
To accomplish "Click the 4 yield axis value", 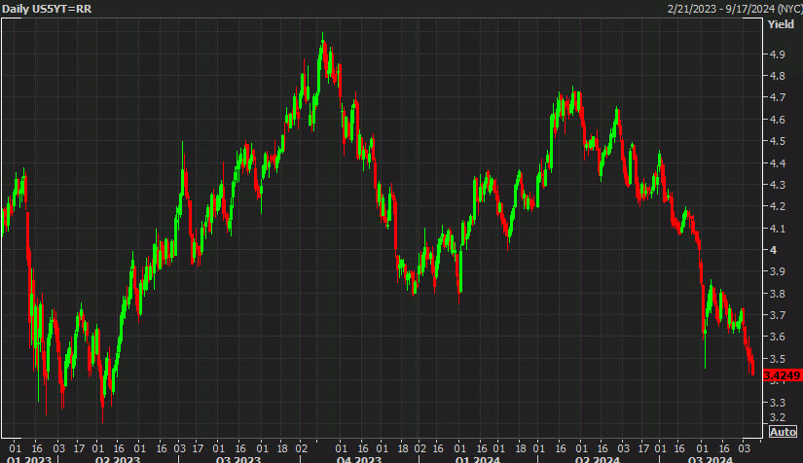I will [773, 250].
